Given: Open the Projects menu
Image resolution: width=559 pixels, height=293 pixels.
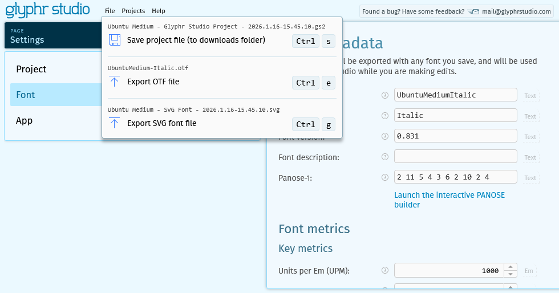Looking at the screenshot, I should pos(133,11).
